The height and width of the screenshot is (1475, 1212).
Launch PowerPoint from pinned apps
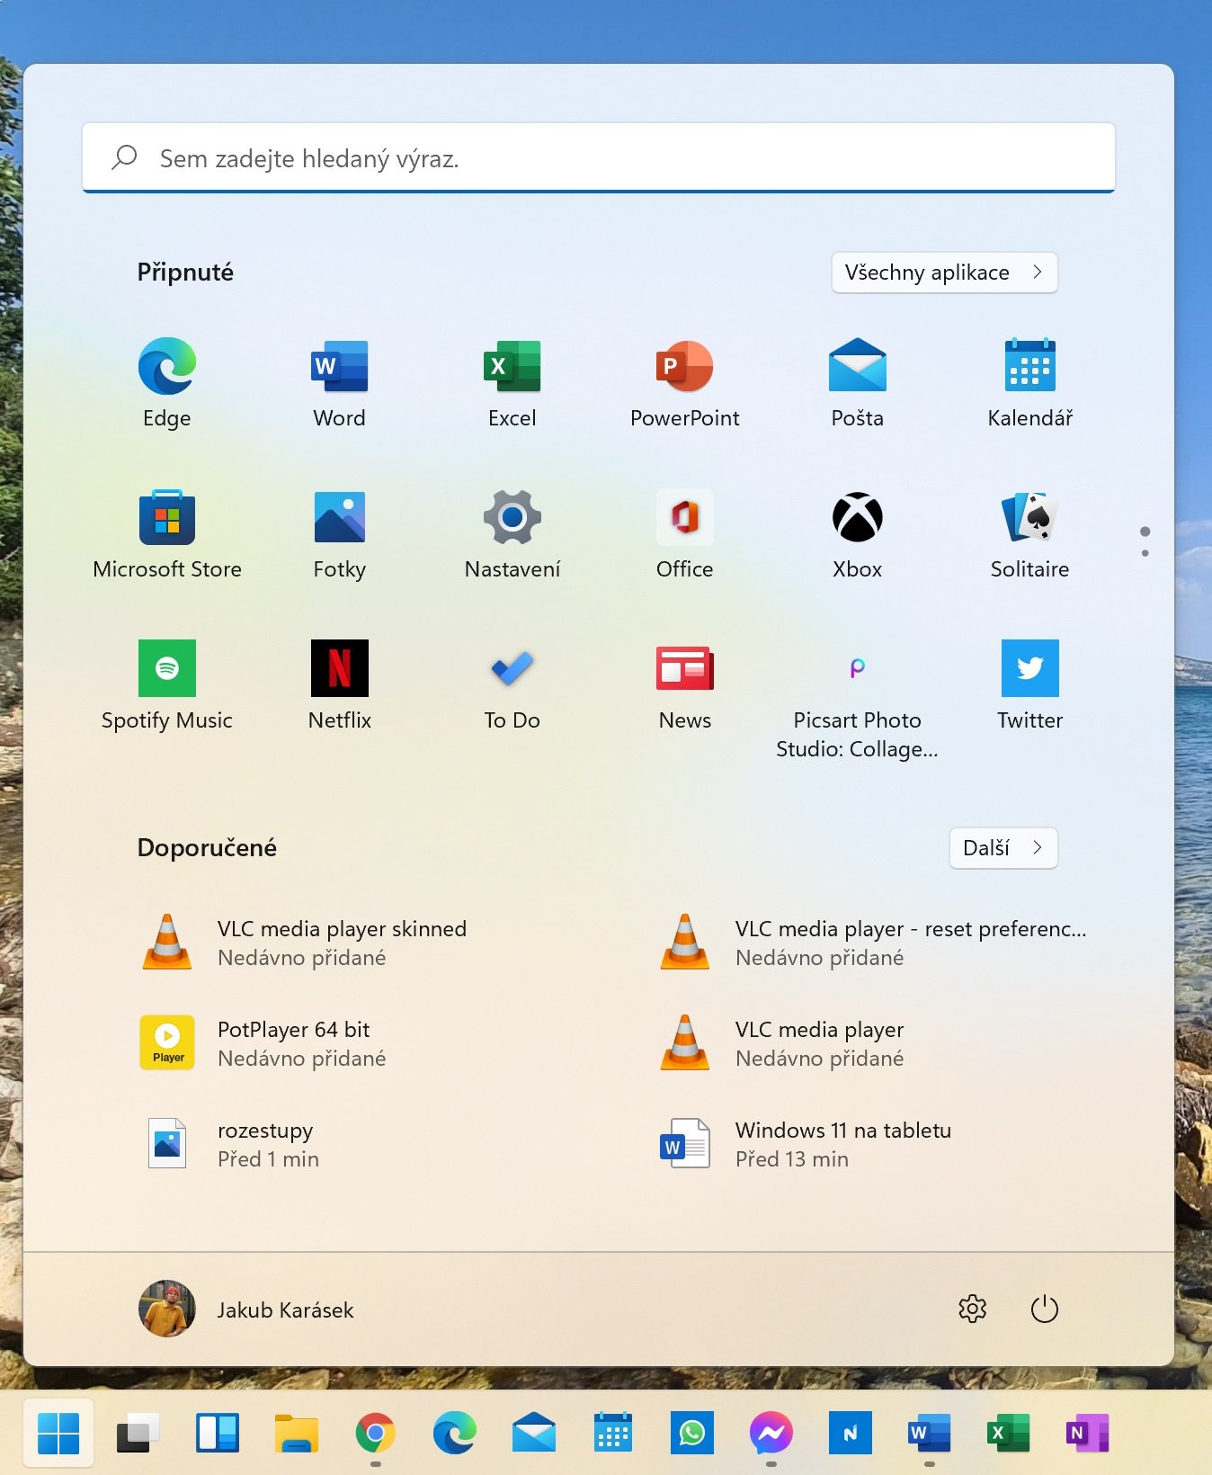point(685,383)
